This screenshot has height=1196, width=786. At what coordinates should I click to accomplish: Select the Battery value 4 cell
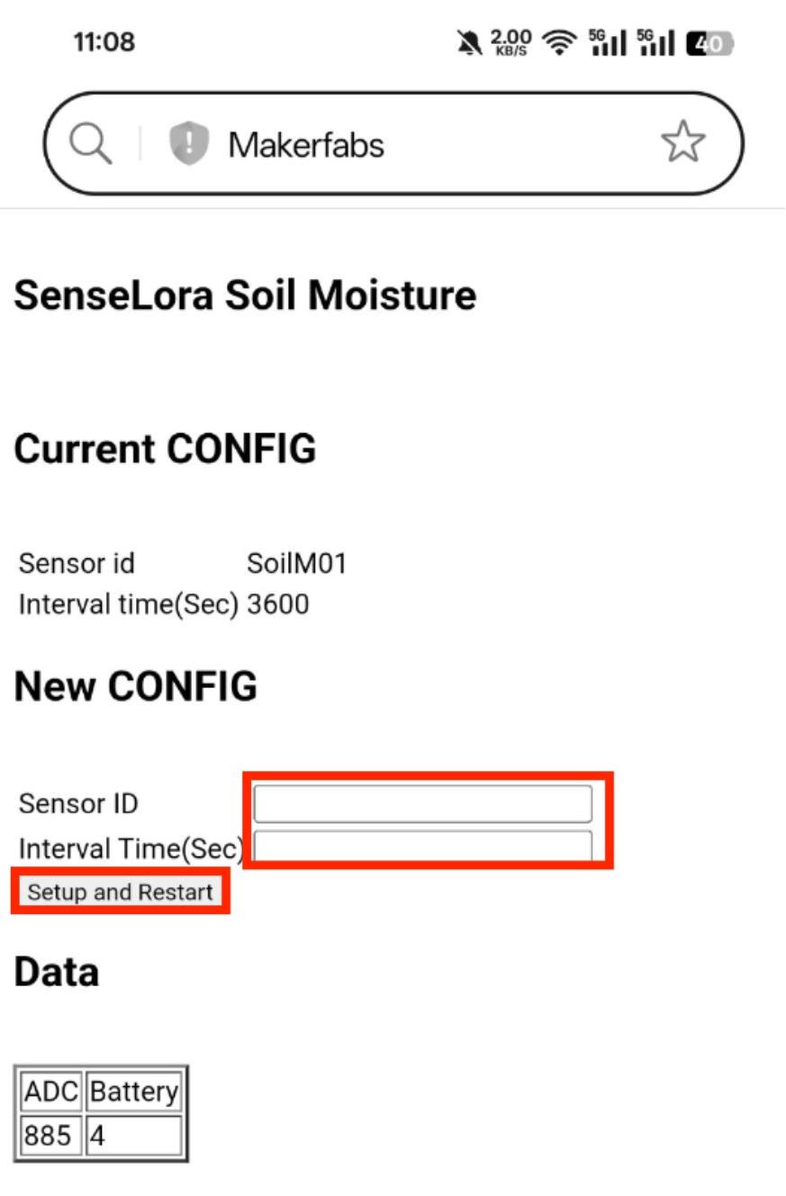(134, 1136)
